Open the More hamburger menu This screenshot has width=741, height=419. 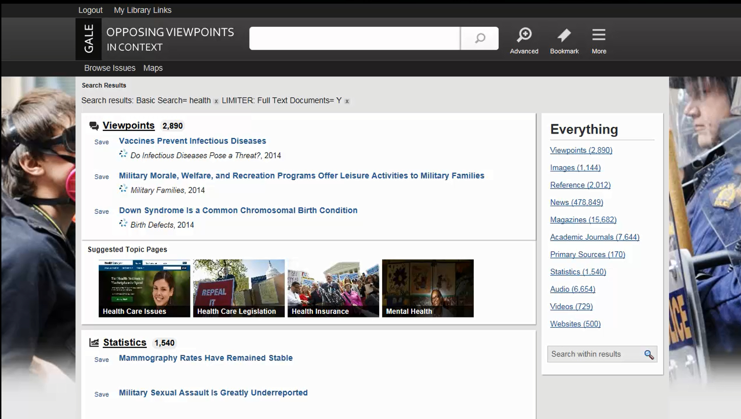tap(599, 41)
